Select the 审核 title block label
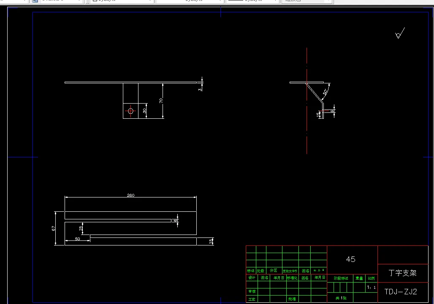 click(252, 291)
